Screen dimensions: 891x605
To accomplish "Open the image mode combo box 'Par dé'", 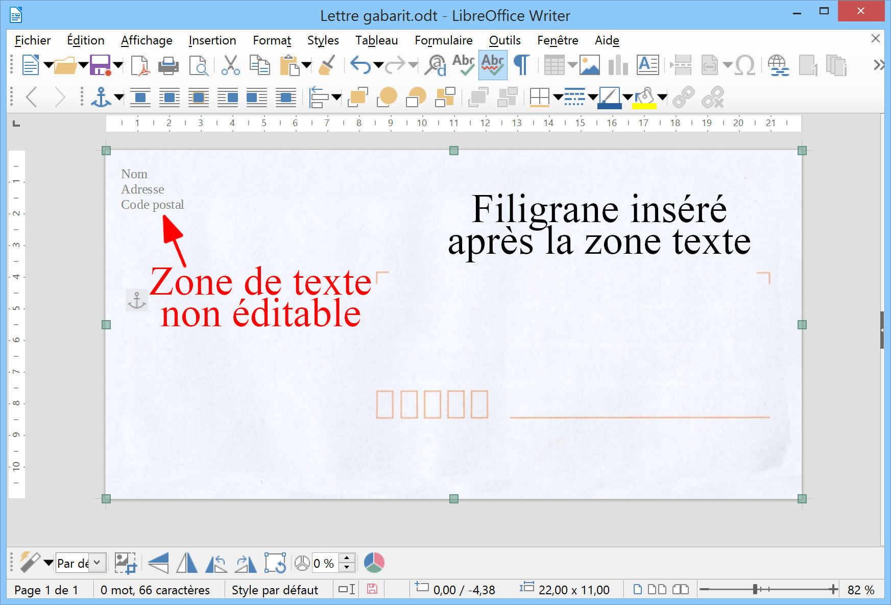I will tap(81, 563).
